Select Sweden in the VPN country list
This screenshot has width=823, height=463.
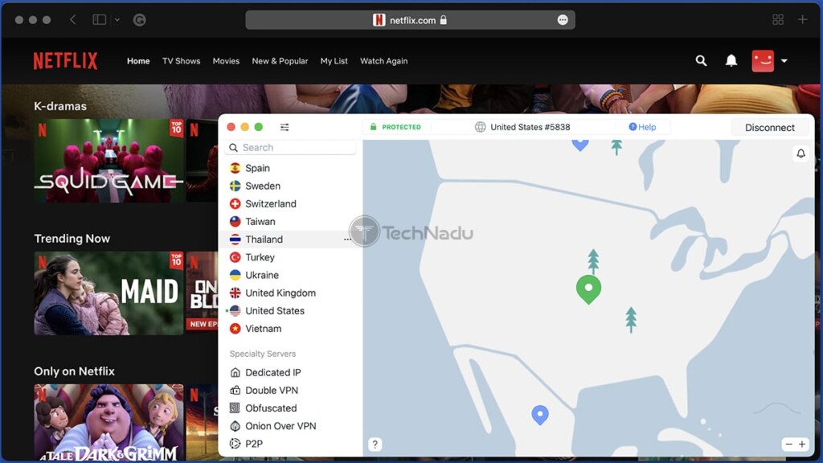(290, 186)
